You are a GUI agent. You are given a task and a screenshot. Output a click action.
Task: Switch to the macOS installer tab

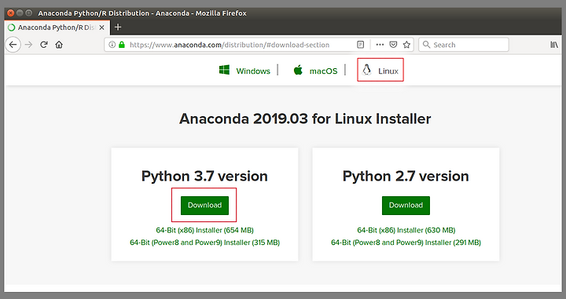(315, 71)
